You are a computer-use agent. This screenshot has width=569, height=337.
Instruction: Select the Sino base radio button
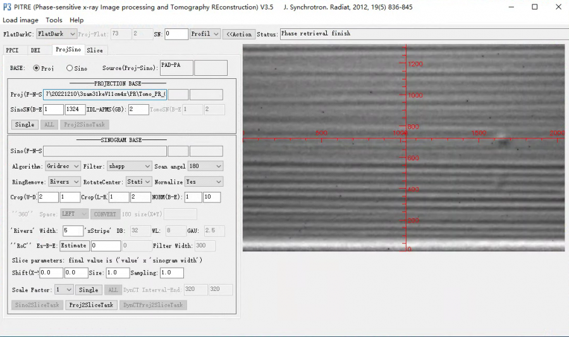pyautogui.click(x=70, y=68)
